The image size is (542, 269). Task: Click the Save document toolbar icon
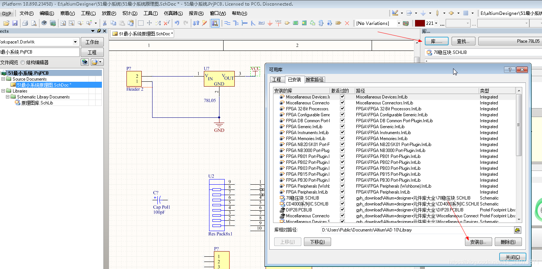point(15,23)
